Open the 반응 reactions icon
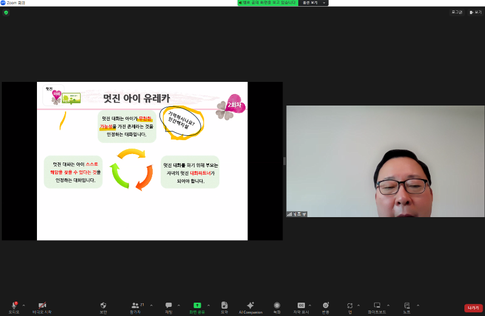485x316 pixels. tap(326, 306)
